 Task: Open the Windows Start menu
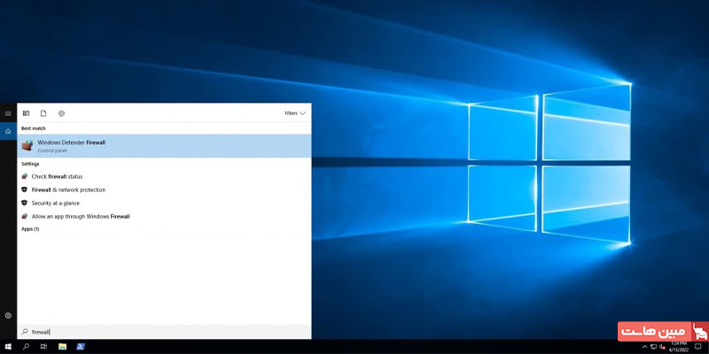coord(8,347)
